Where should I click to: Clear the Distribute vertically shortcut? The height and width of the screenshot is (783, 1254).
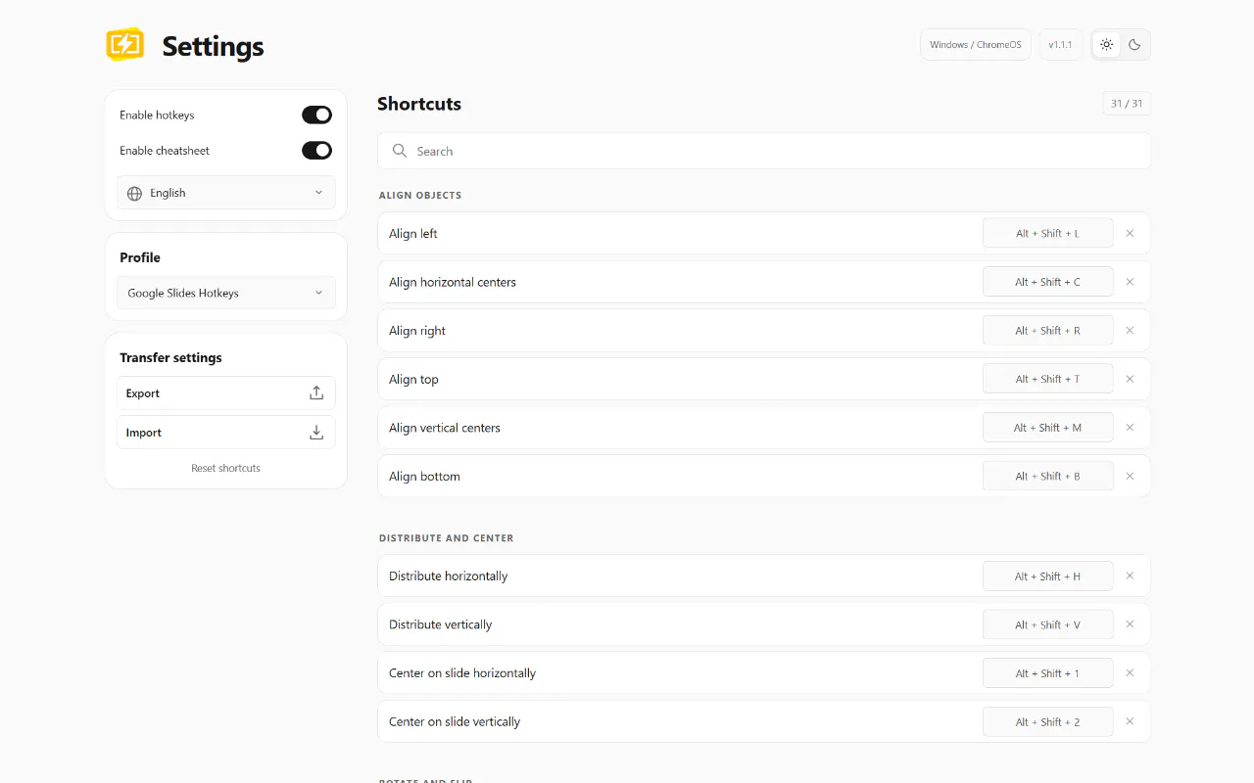1130,624
